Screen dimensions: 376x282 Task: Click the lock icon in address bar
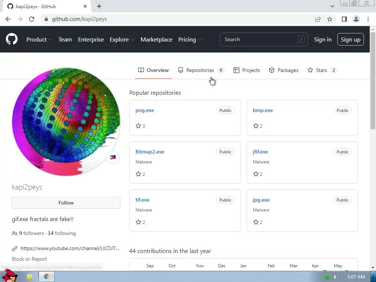click(46, 19)
